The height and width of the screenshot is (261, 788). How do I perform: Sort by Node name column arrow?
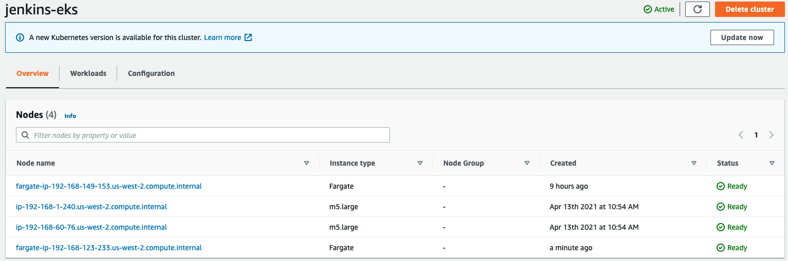(x=307, y=163)
